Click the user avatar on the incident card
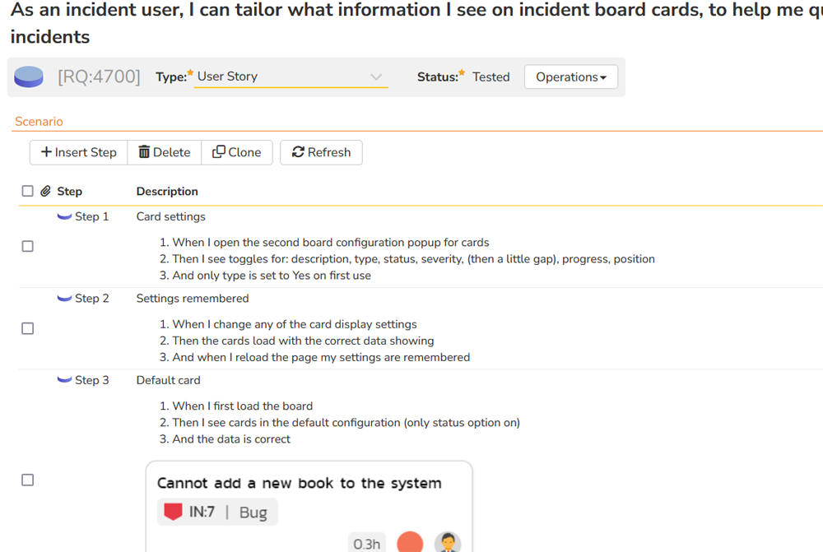Viewport: 823px width, 552px height. 448,542
